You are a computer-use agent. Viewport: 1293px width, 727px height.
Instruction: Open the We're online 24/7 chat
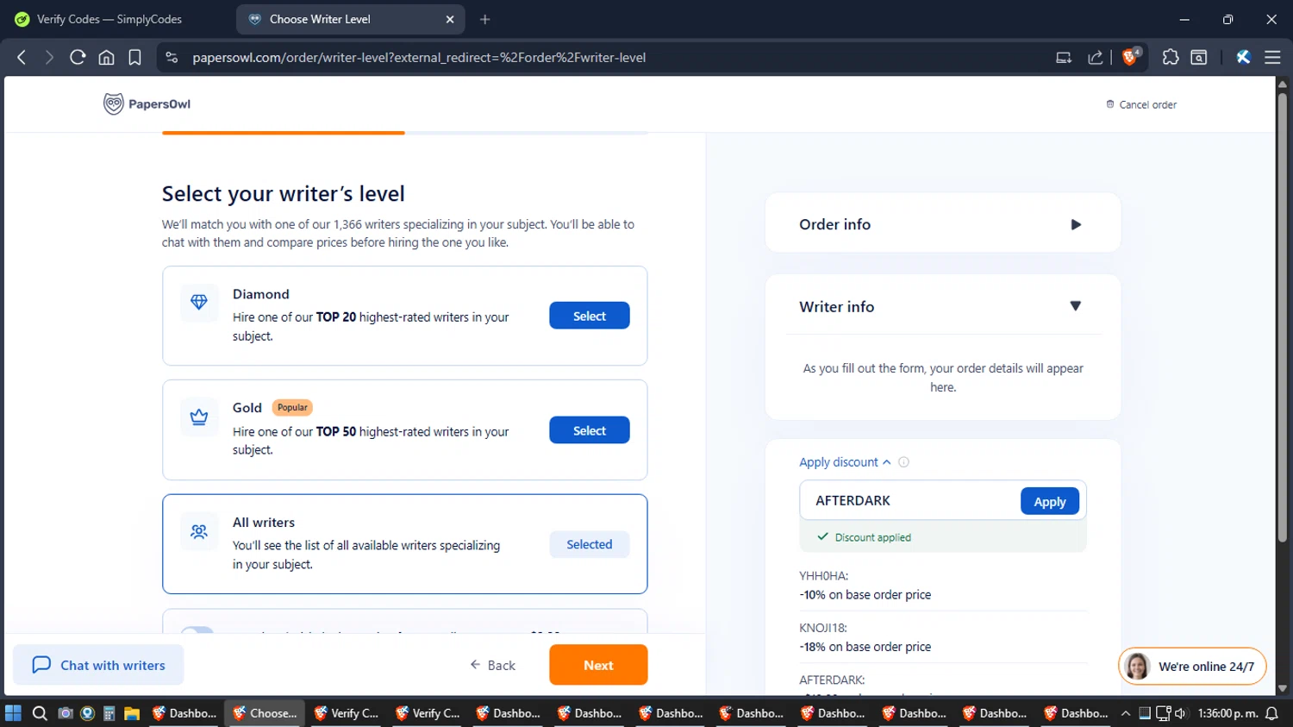(1192, 666)
